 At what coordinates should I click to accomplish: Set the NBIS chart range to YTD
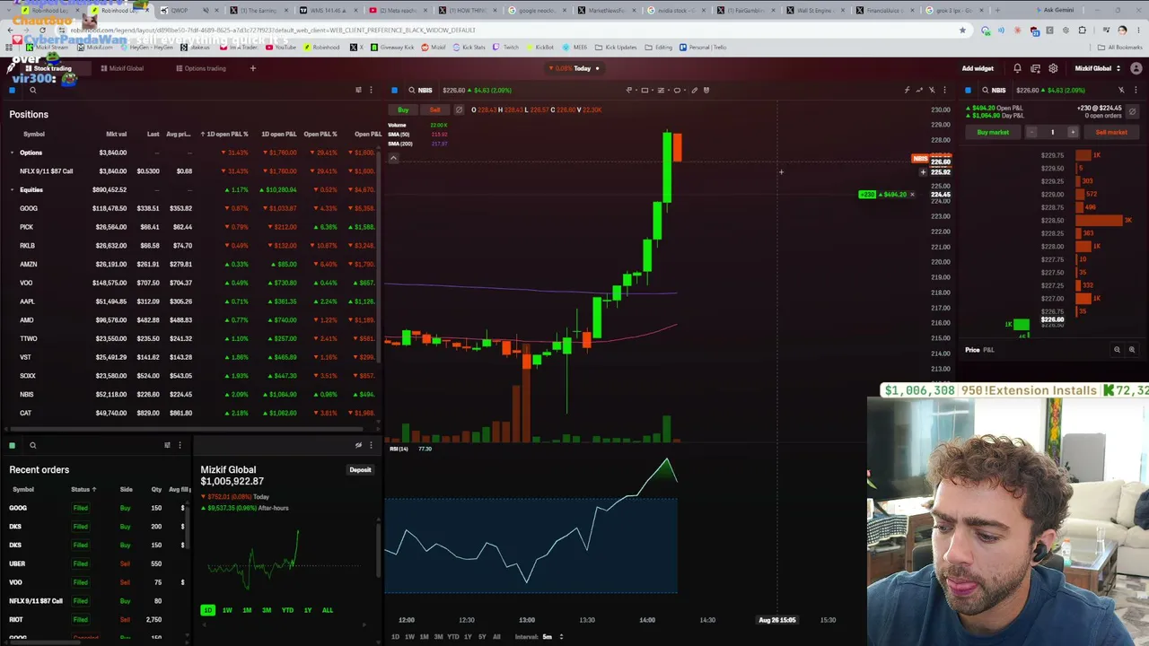[453, 637]
